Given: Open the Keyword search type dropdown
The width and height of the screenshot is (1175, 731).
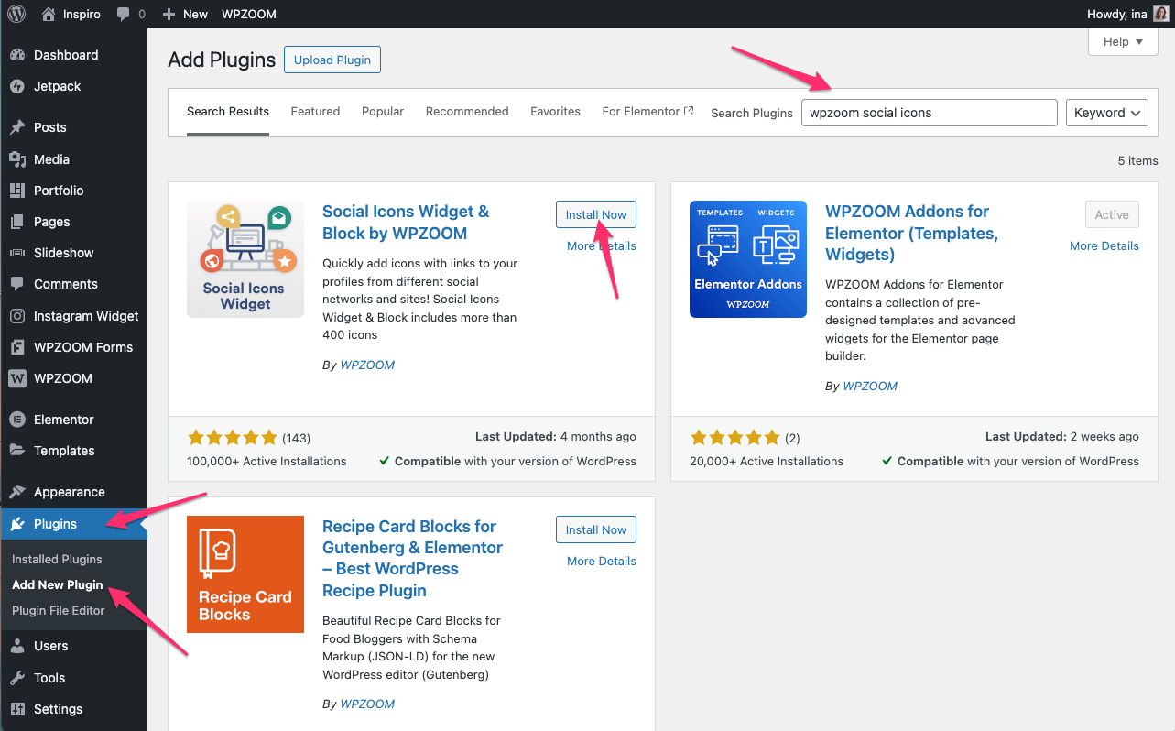Looking at the screenshot, I should (1106, 113).
